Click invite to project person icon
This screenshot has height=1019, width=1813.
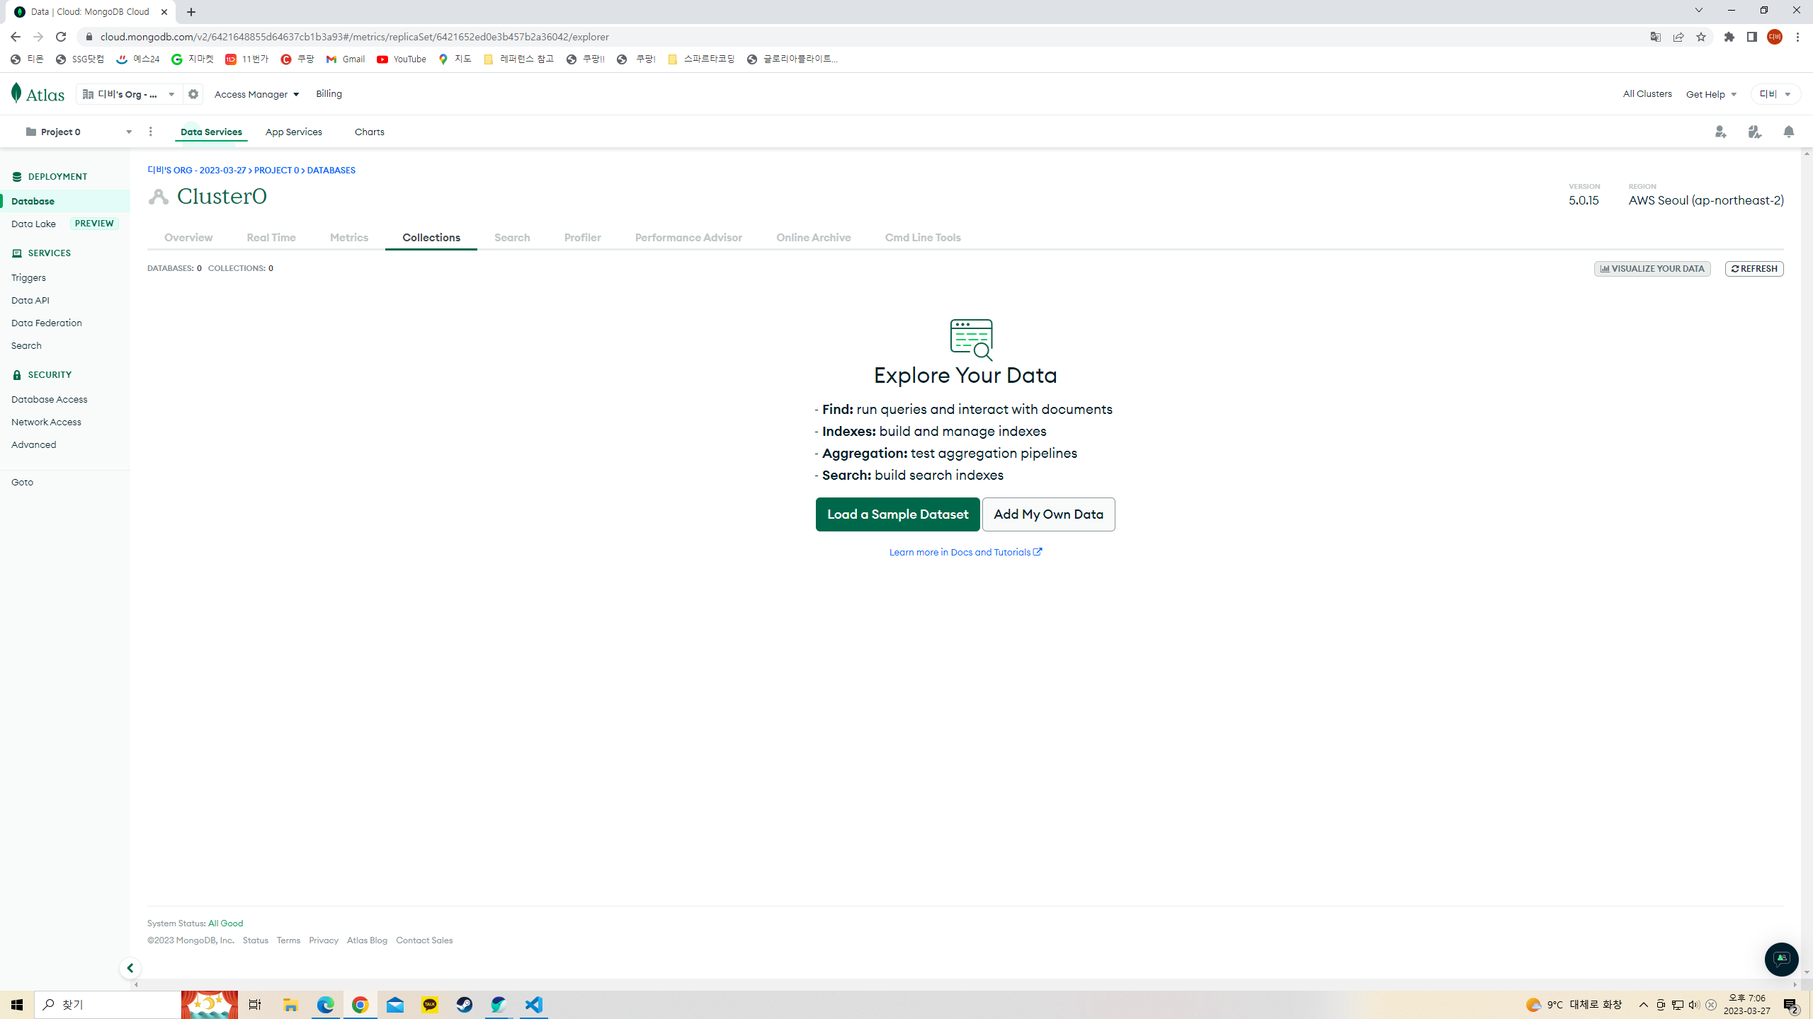coord(1721,132)
